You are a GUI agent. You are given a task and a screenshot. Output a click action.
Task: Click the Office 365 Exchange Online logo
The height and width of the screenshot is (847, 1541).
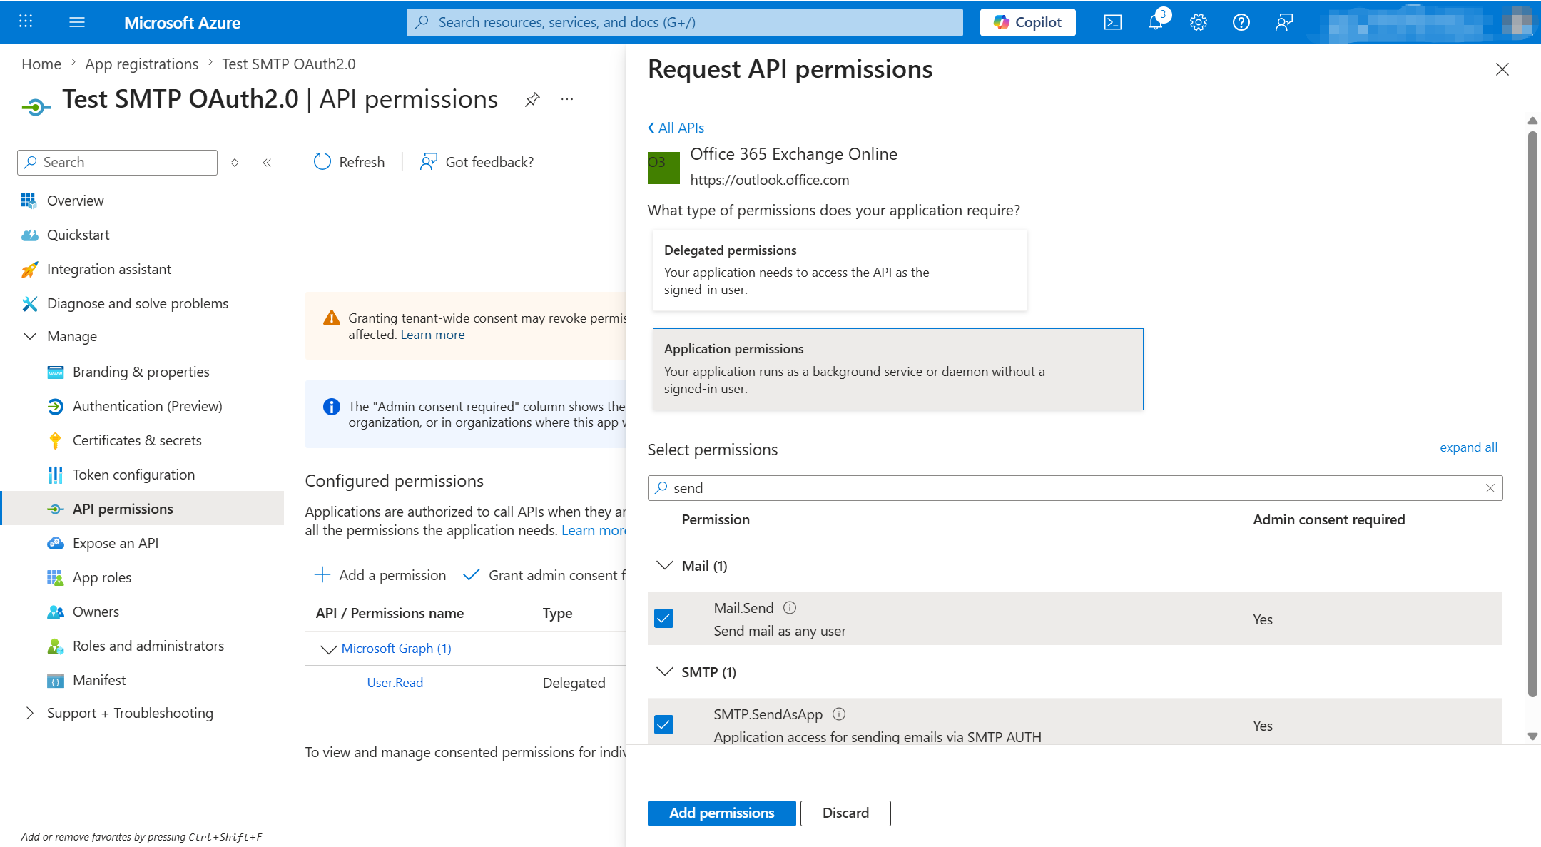(x=663, y=168)
